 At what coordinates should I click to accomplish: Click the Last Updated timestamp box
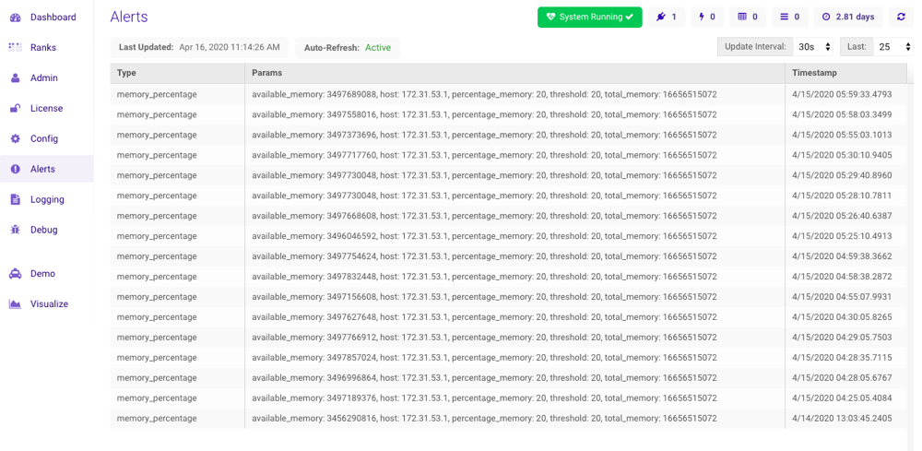point(199,48)
